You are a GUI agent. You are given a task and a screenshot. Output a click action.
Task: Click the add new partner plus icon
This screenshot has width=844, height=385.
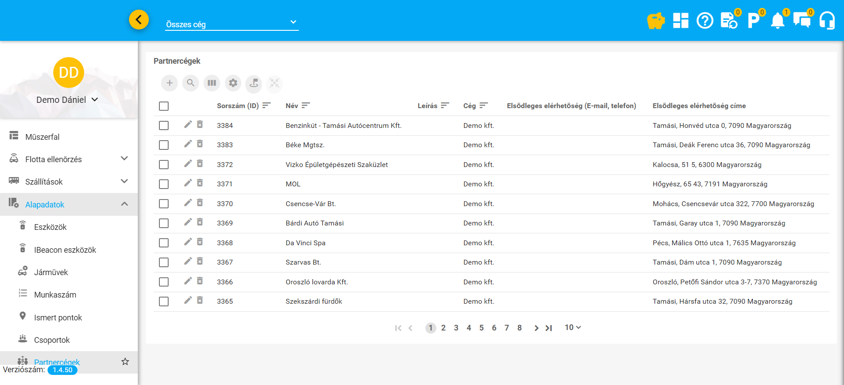170,83
